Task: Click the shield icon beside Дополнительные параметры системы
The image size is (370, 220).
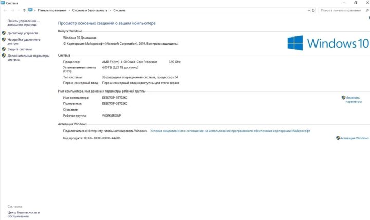Action: 4,56
